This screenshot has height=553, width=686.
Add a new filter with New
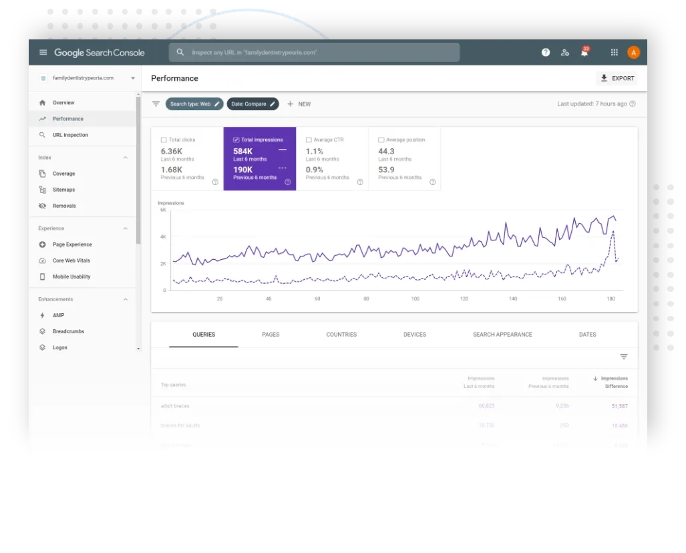(299, 104)
